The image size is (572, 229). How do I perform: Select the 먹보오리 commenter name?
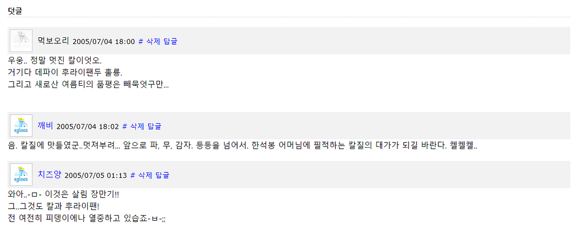(x=54, y=41)
